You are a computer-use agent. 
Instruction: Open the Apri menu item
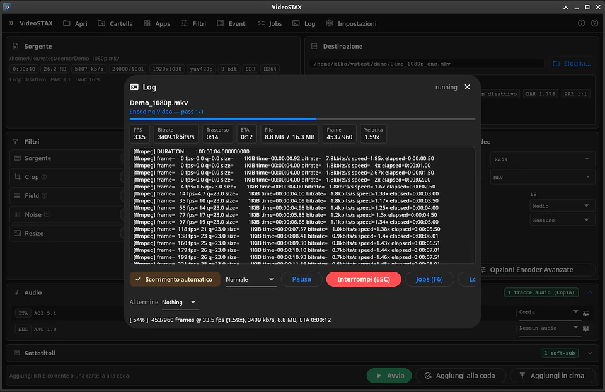coord(75,23)
